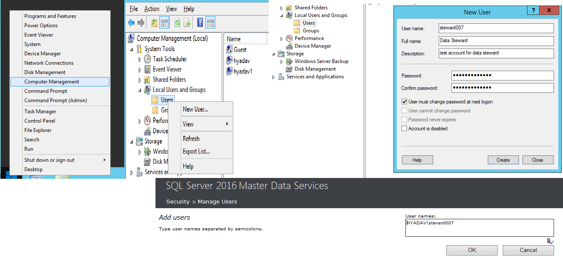This screenshot has height=258, width=563.
Task: Click the Full name text field
Action: (x=496, y=41)
